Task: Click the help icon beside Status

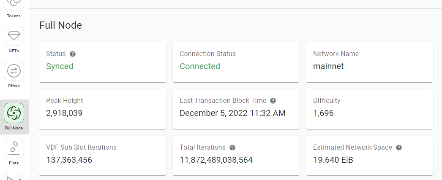Action: [73, 54]
